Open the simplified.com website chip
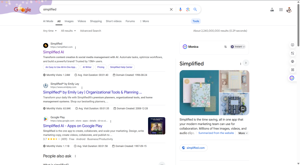The height and width of the screenshot is (165, 300). [x=193, y=148]
